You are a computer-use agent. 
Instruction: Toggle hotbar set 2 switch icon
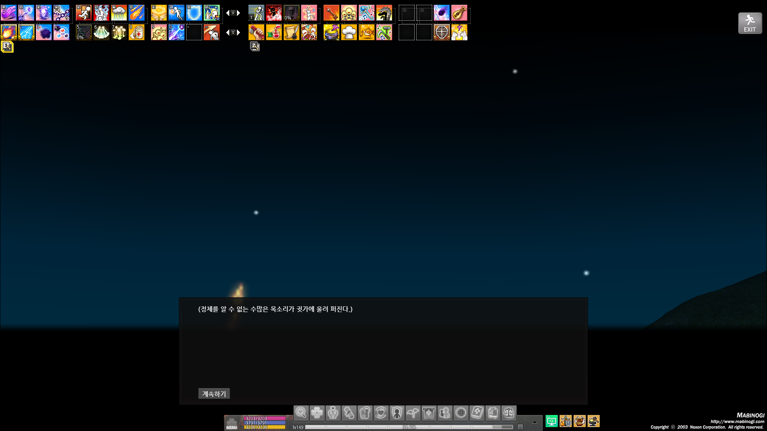(x=255, y=46)
